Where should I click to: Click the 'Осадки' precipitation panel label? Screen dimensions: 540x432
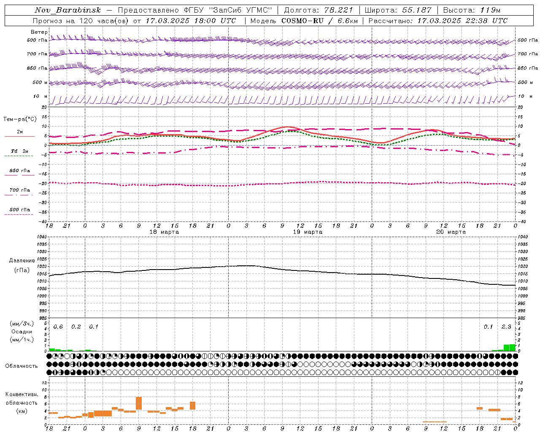[22, 332]
